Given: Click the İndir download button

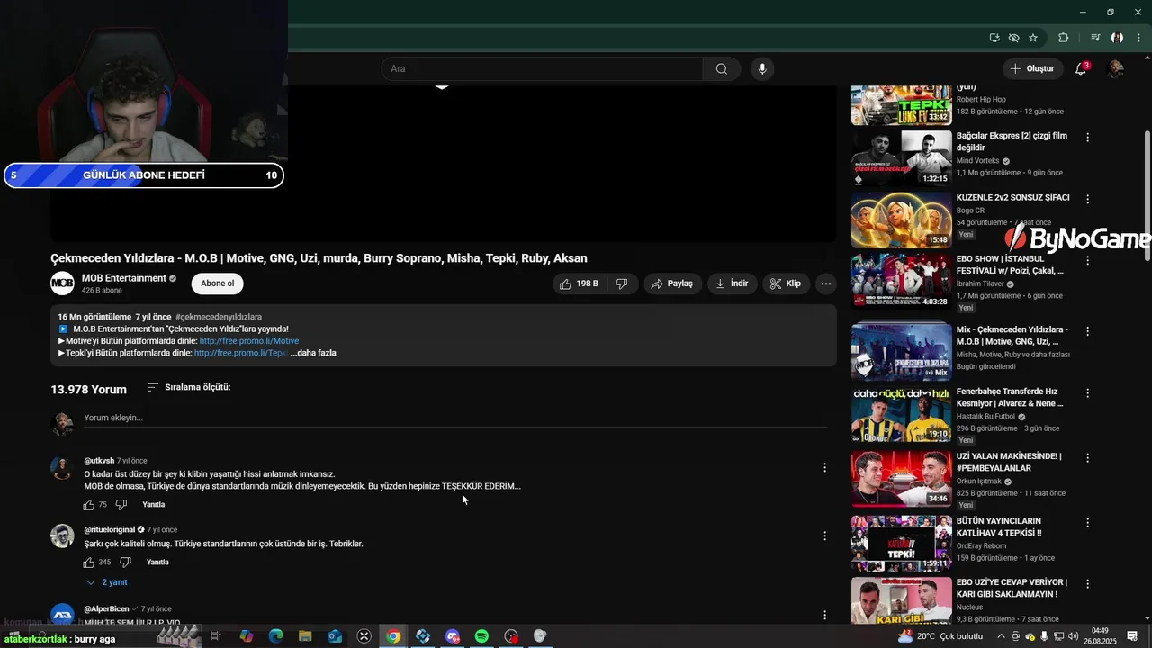Looking at the screenshot, I should tap(732, 283).
